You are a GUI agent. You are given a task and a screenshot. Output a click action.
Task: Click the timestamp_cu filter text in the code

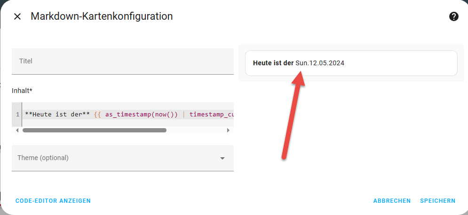[211, 114]
